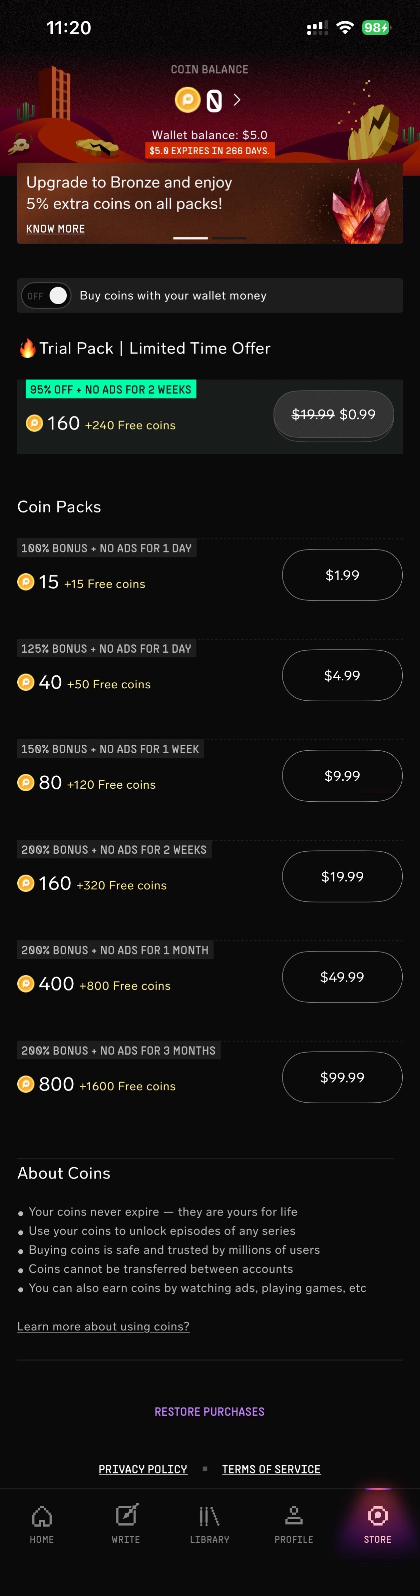Screen dimensions: 420x1596
Task: Open the Privacy Policy link
Action: tap(143, 1469)
